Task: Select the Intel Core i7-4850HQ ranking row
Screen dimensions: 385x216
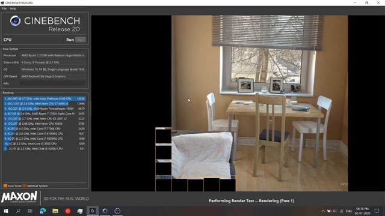Action: click(x=45, y=139)
